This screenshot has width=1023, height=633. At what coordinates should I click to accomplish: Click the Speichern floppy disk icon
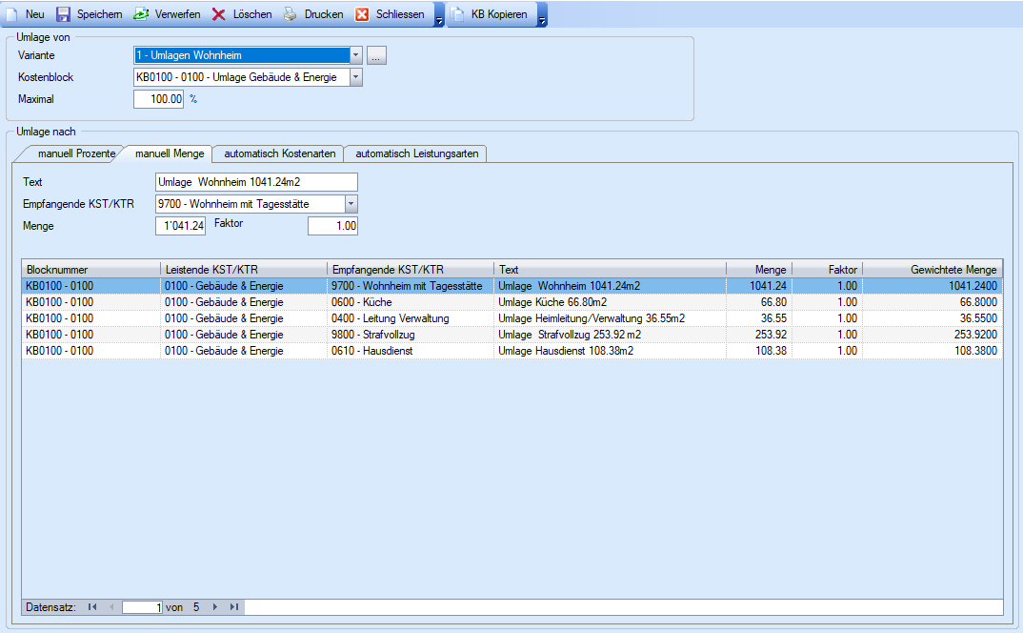coord(63,13)
